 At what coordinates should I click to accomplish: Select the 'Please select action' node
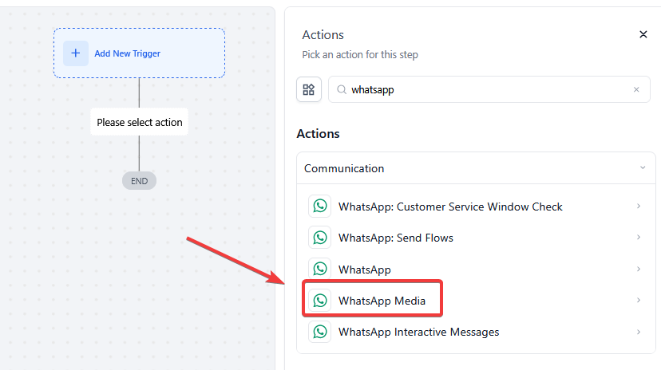point(139,122)
